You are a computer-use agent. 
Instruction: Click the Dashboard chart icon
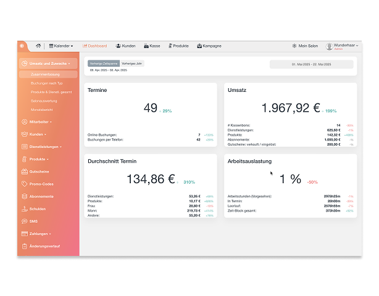pyautogui.click(x=85, y=46)
